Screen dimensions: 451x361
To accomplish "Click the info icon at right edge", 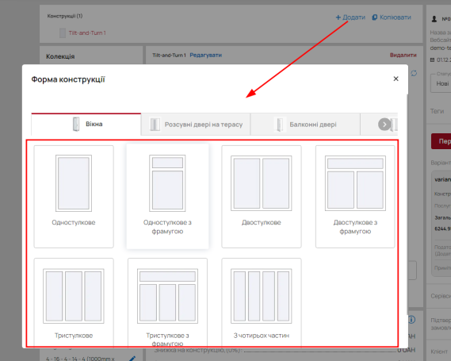I will click(x=412, y=320).
